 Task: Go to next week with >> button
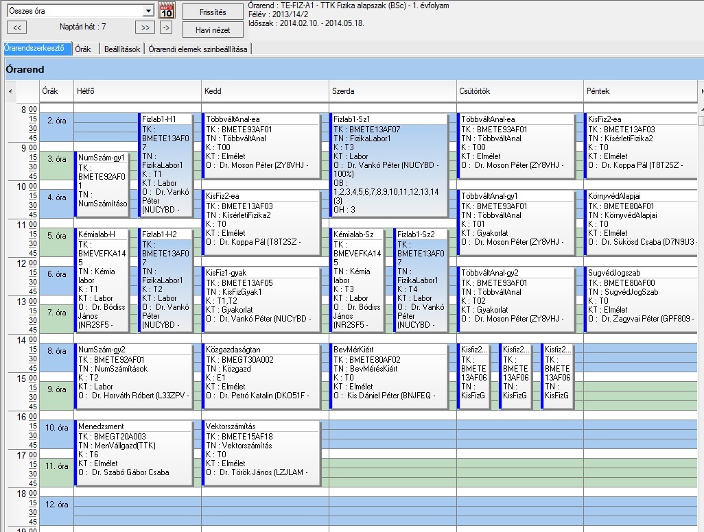[x=145, y=27]
